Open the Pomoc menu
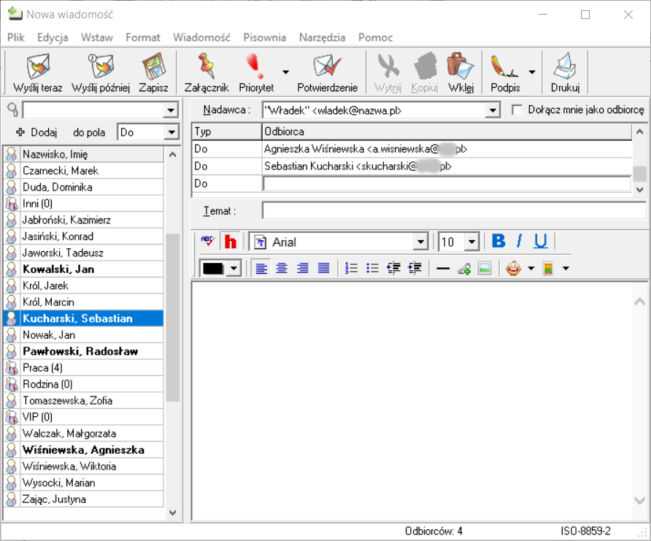The width and height of the screenshot is (651, 541). pyautogui.click(x=375, y=37)
